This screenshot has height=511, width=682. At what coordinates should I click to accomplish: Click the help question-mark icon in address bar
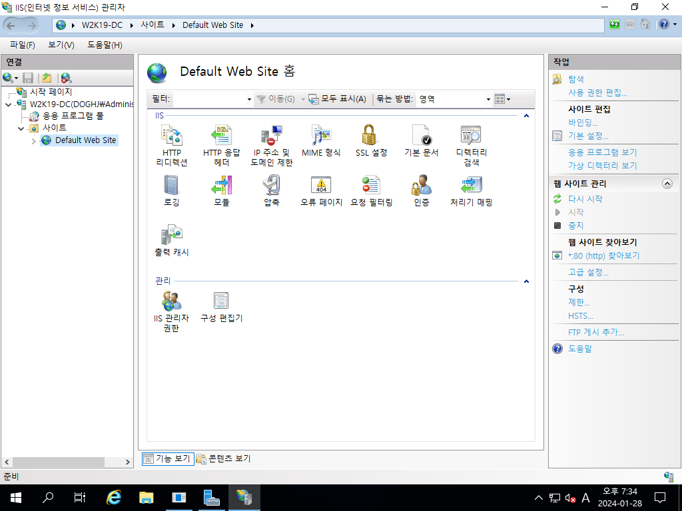coord(664,25)
